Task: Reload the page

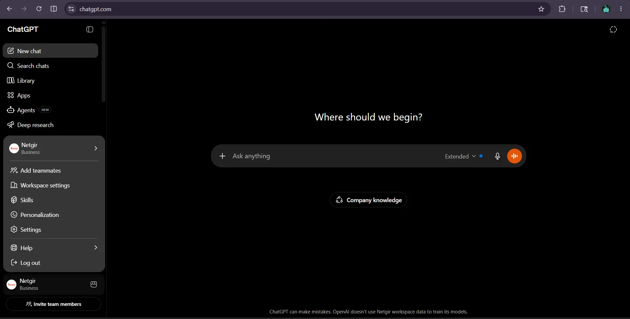Action: 39,9
